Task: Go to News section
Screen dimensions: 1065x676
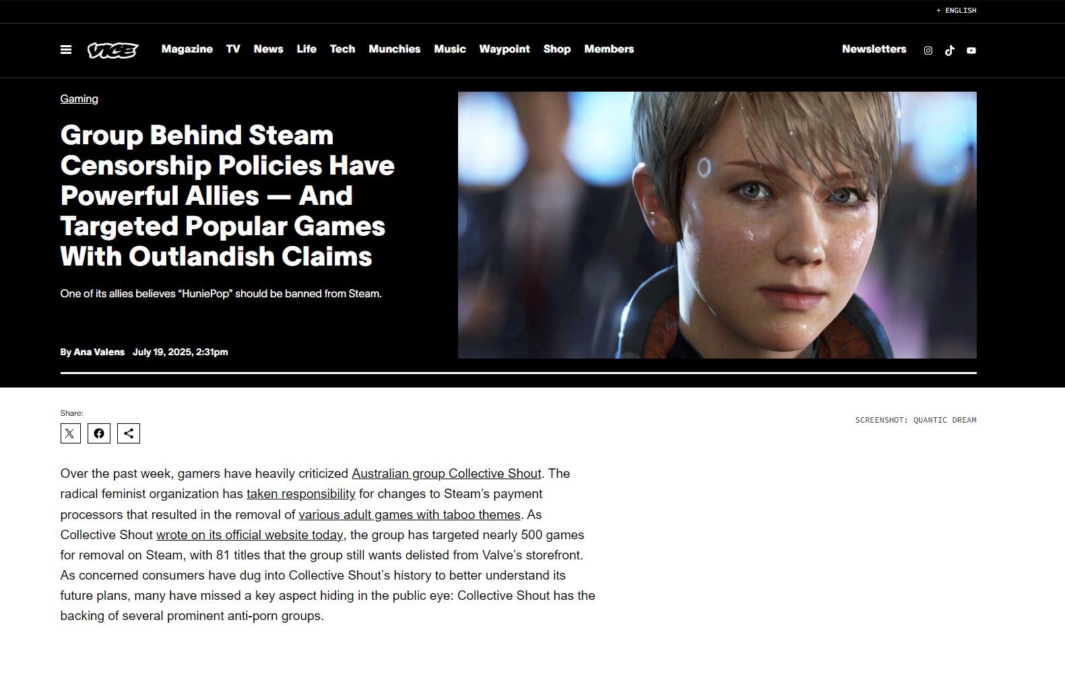Action: [x=268, y=49]
